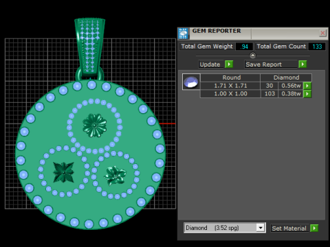This screenshot has height=247, width=330.
Task: Click the GEM REPORTER title bar
Action: coord(252,34)
